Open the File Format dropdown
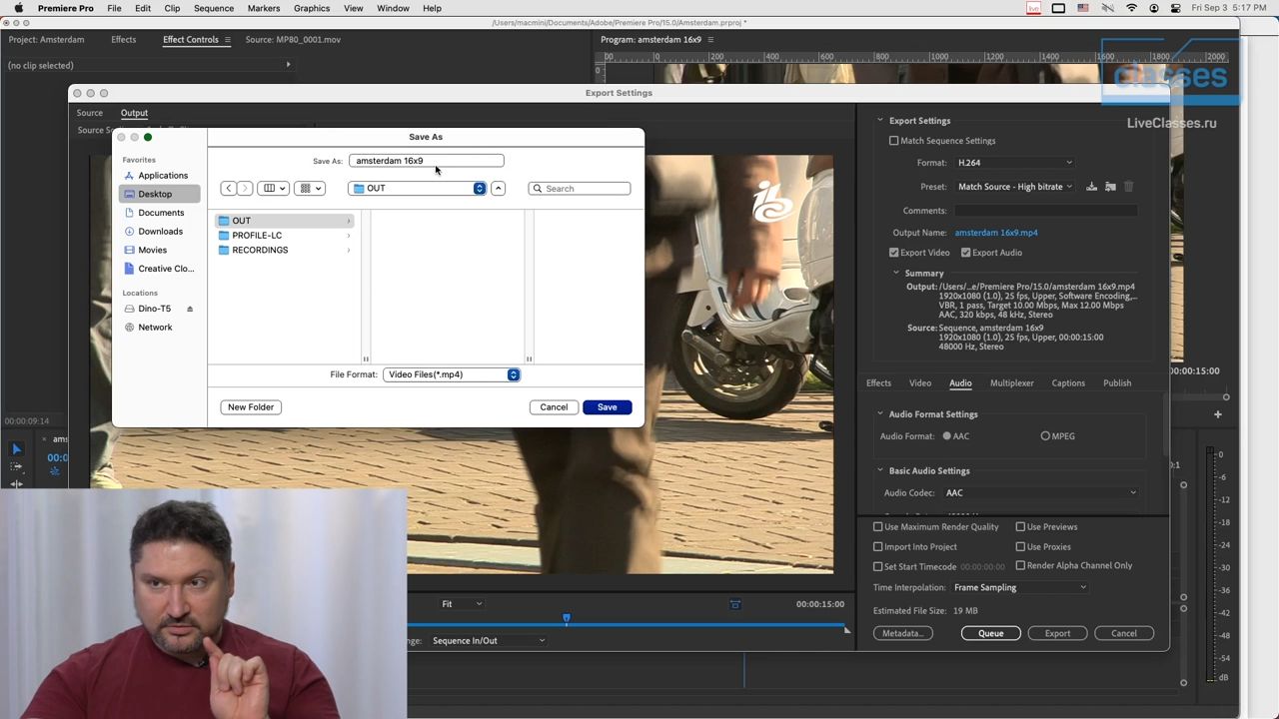Image resolution: width=1279 pixels, height=719 pixels. click(452, 374)
